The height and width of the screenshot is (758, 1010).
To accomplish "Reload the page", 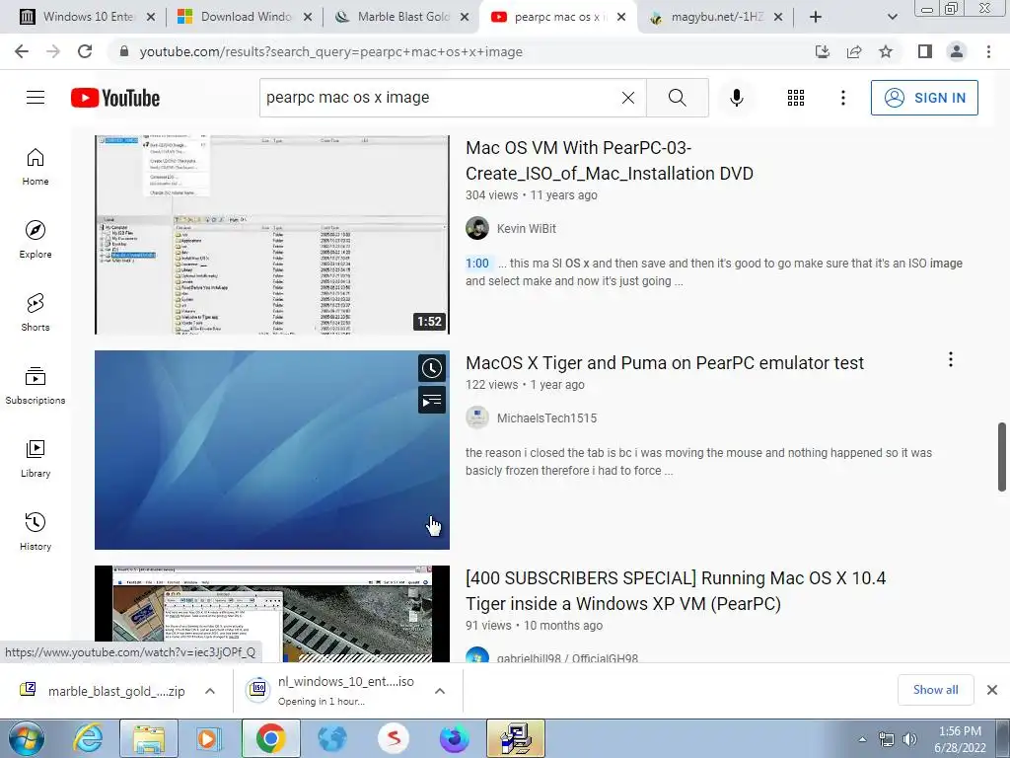I will click(85, 51).
